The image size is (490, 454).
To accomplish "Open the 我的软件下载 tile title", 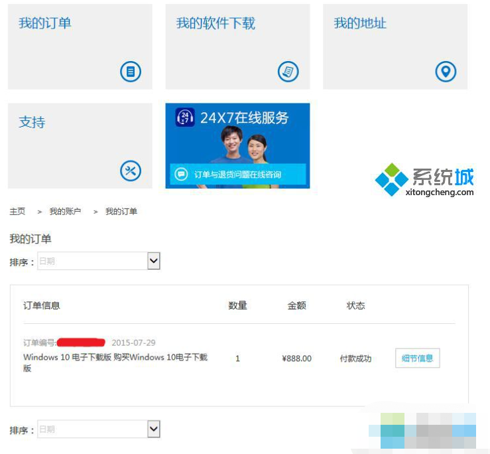I will click(x=215, y=23).
